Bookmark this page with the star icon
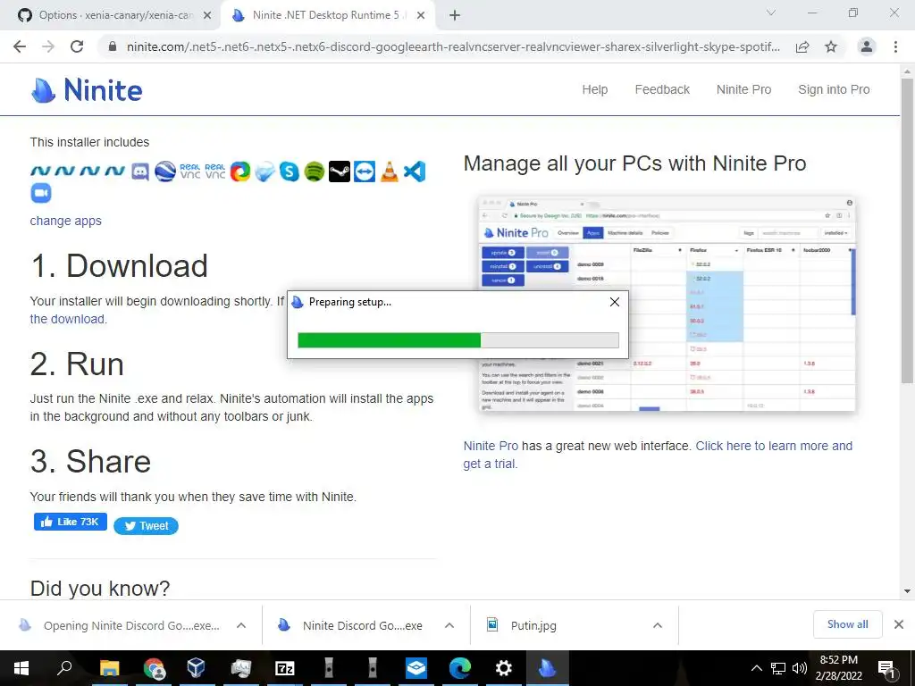The image size is (915, 686). 831,46
